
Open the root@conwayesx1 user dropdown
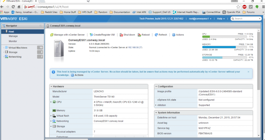coord(200,19)
